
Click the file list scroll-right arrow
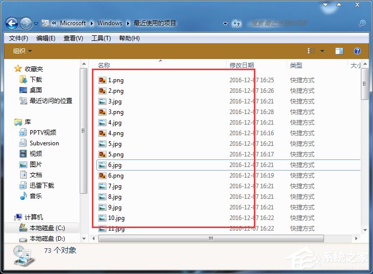tap(356, 238)
